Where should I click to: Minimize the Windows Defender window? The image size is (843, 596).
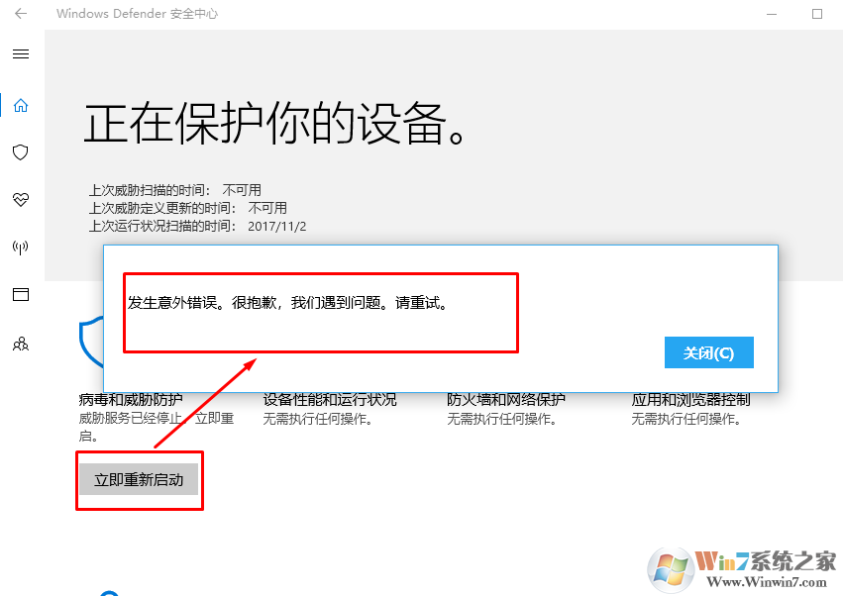coord(772,14)
